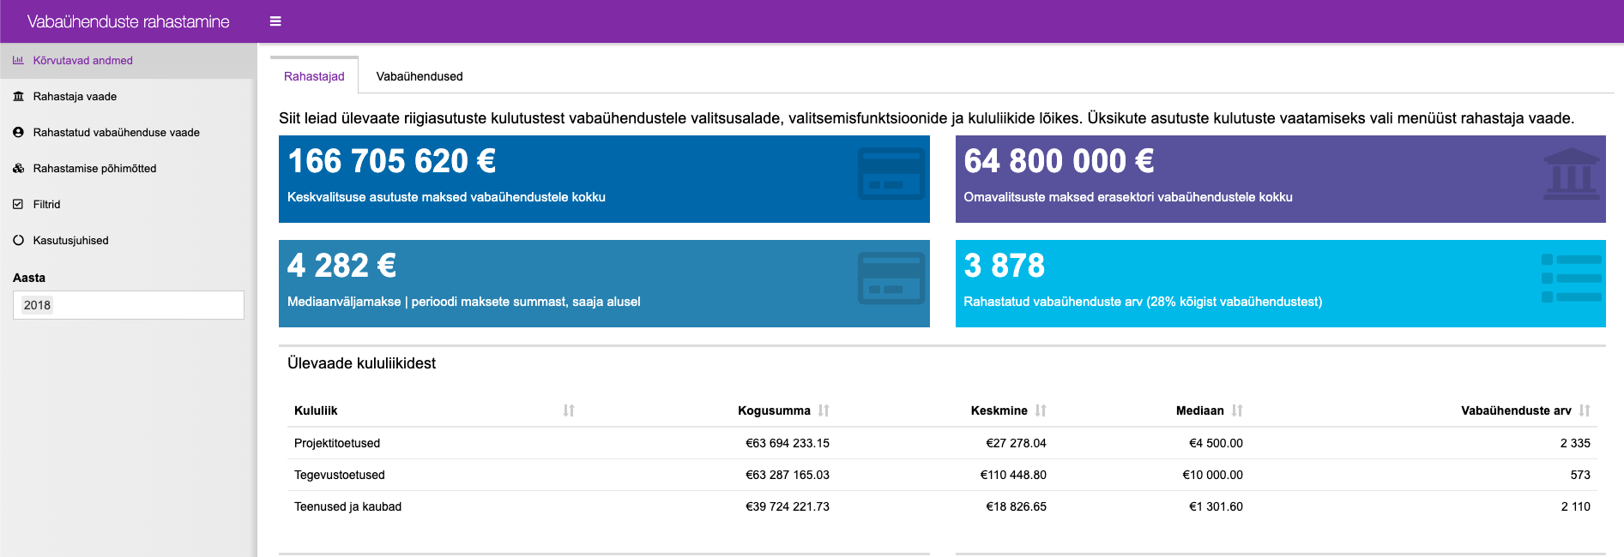
Task: Click the €10 000.00 median cell
Action: (1212, 475)
